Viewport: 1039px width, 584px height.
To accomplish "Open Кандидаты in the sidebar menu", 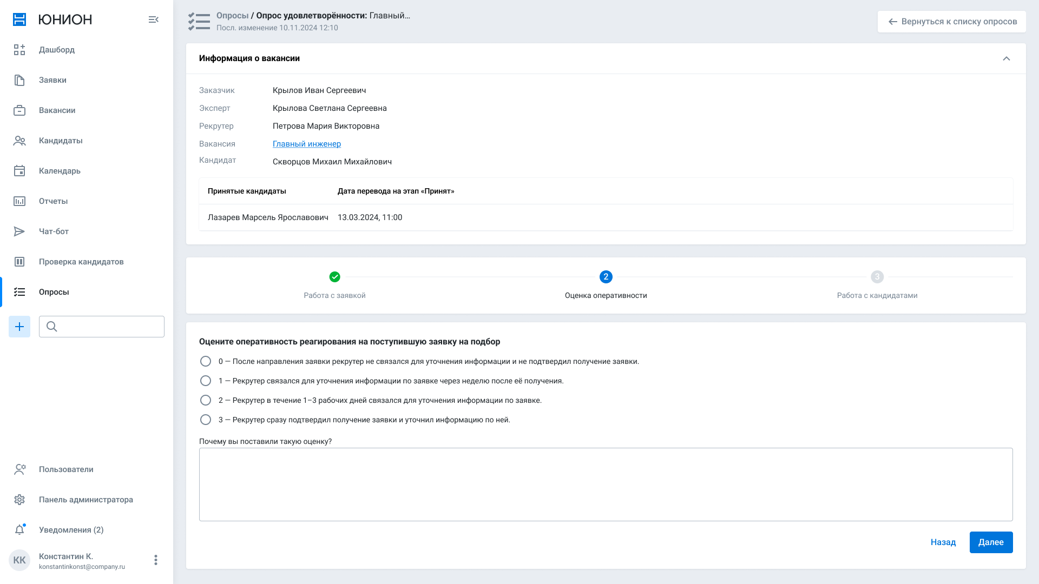I will (61, 141).
